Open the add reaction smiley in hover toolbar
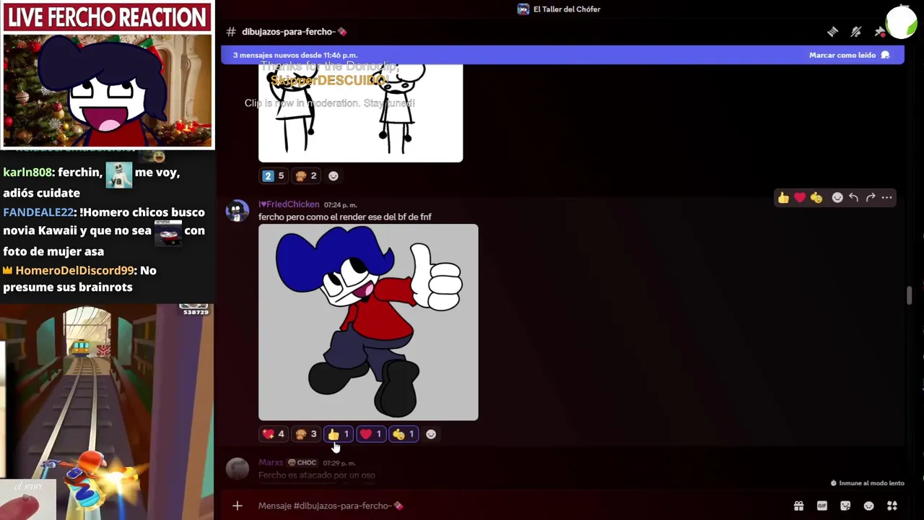Screen dimensions: 924x520 pyautogui.click(x=837, y=198)
